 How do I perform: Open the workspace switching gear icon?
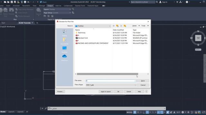pyautogui.click(x=183, y=112)
